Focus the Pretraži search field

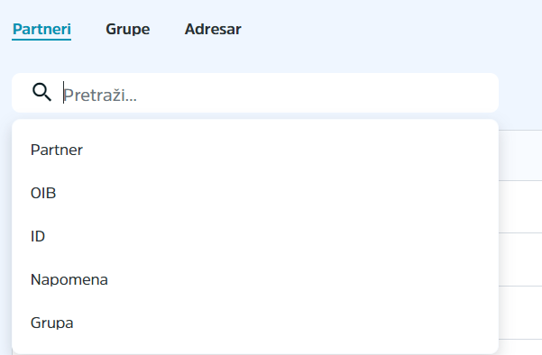[255, 93]
